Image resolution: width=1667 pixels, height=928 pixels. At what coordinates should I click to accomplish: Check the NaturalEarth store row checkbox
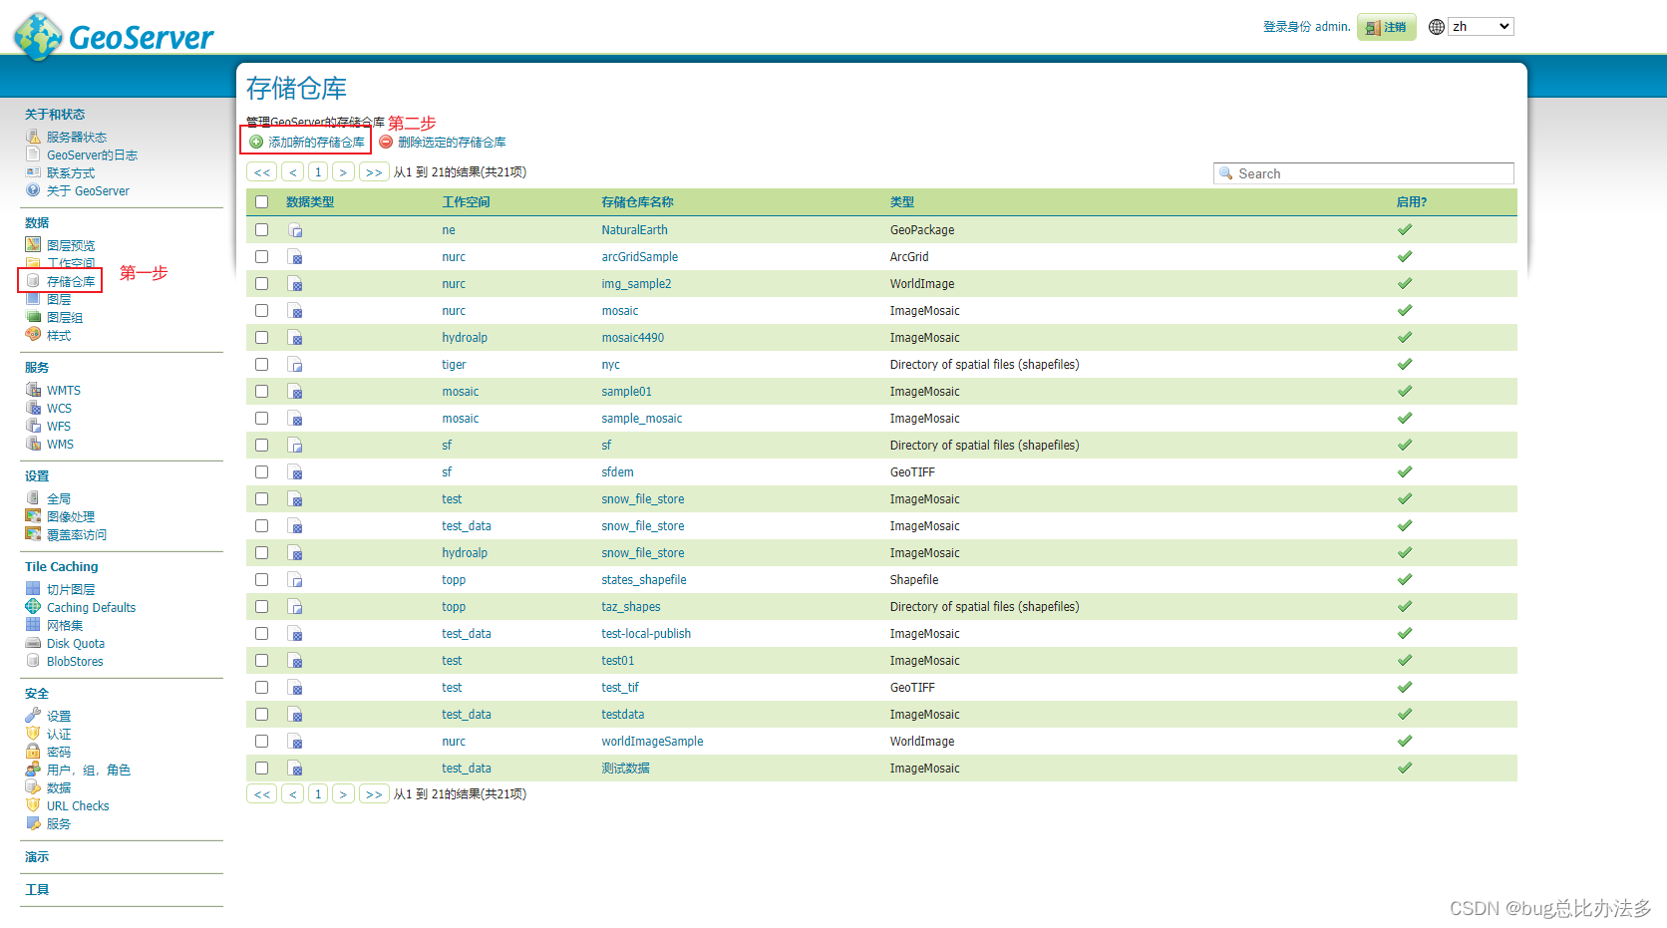tap(261, 230)
